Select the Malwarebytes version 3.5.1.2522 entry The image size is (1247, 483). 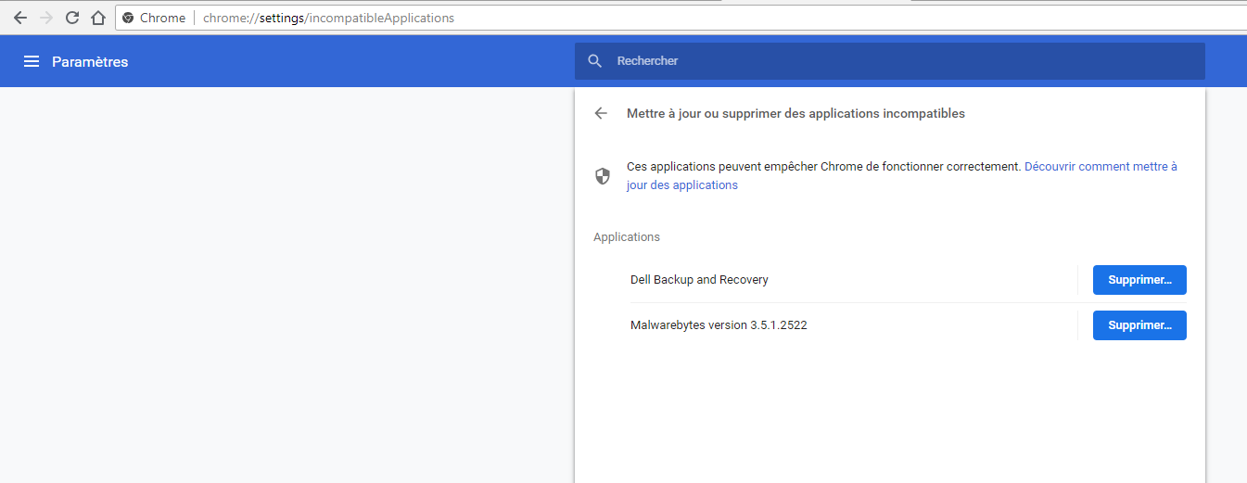[x=719, y=325]
